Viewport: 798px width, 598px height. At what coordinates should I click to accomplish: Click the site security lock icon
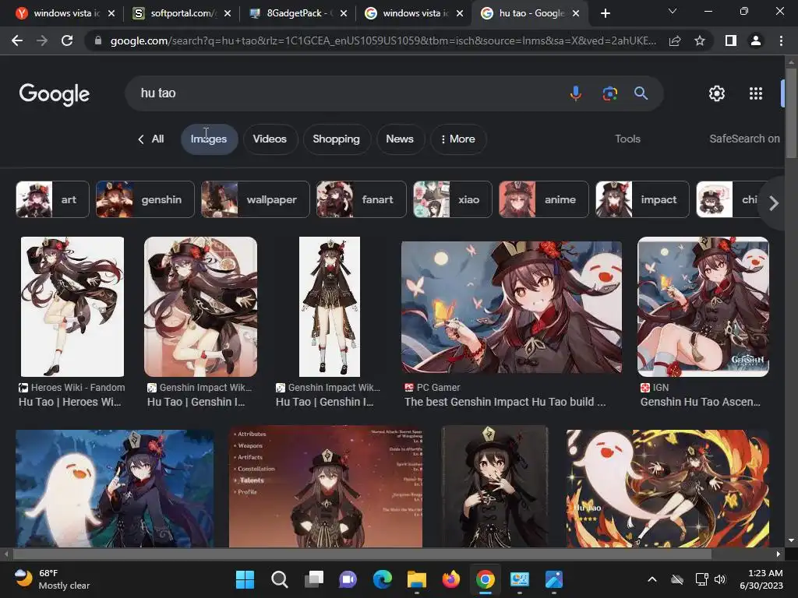(98, 40)
